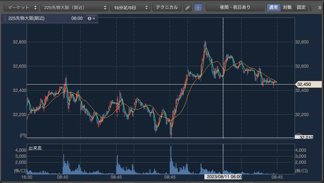Screen dimensions: 324x183
Task: Change the 15分足/5日 timeframe dropdown
Action: [x=130, y=7]
